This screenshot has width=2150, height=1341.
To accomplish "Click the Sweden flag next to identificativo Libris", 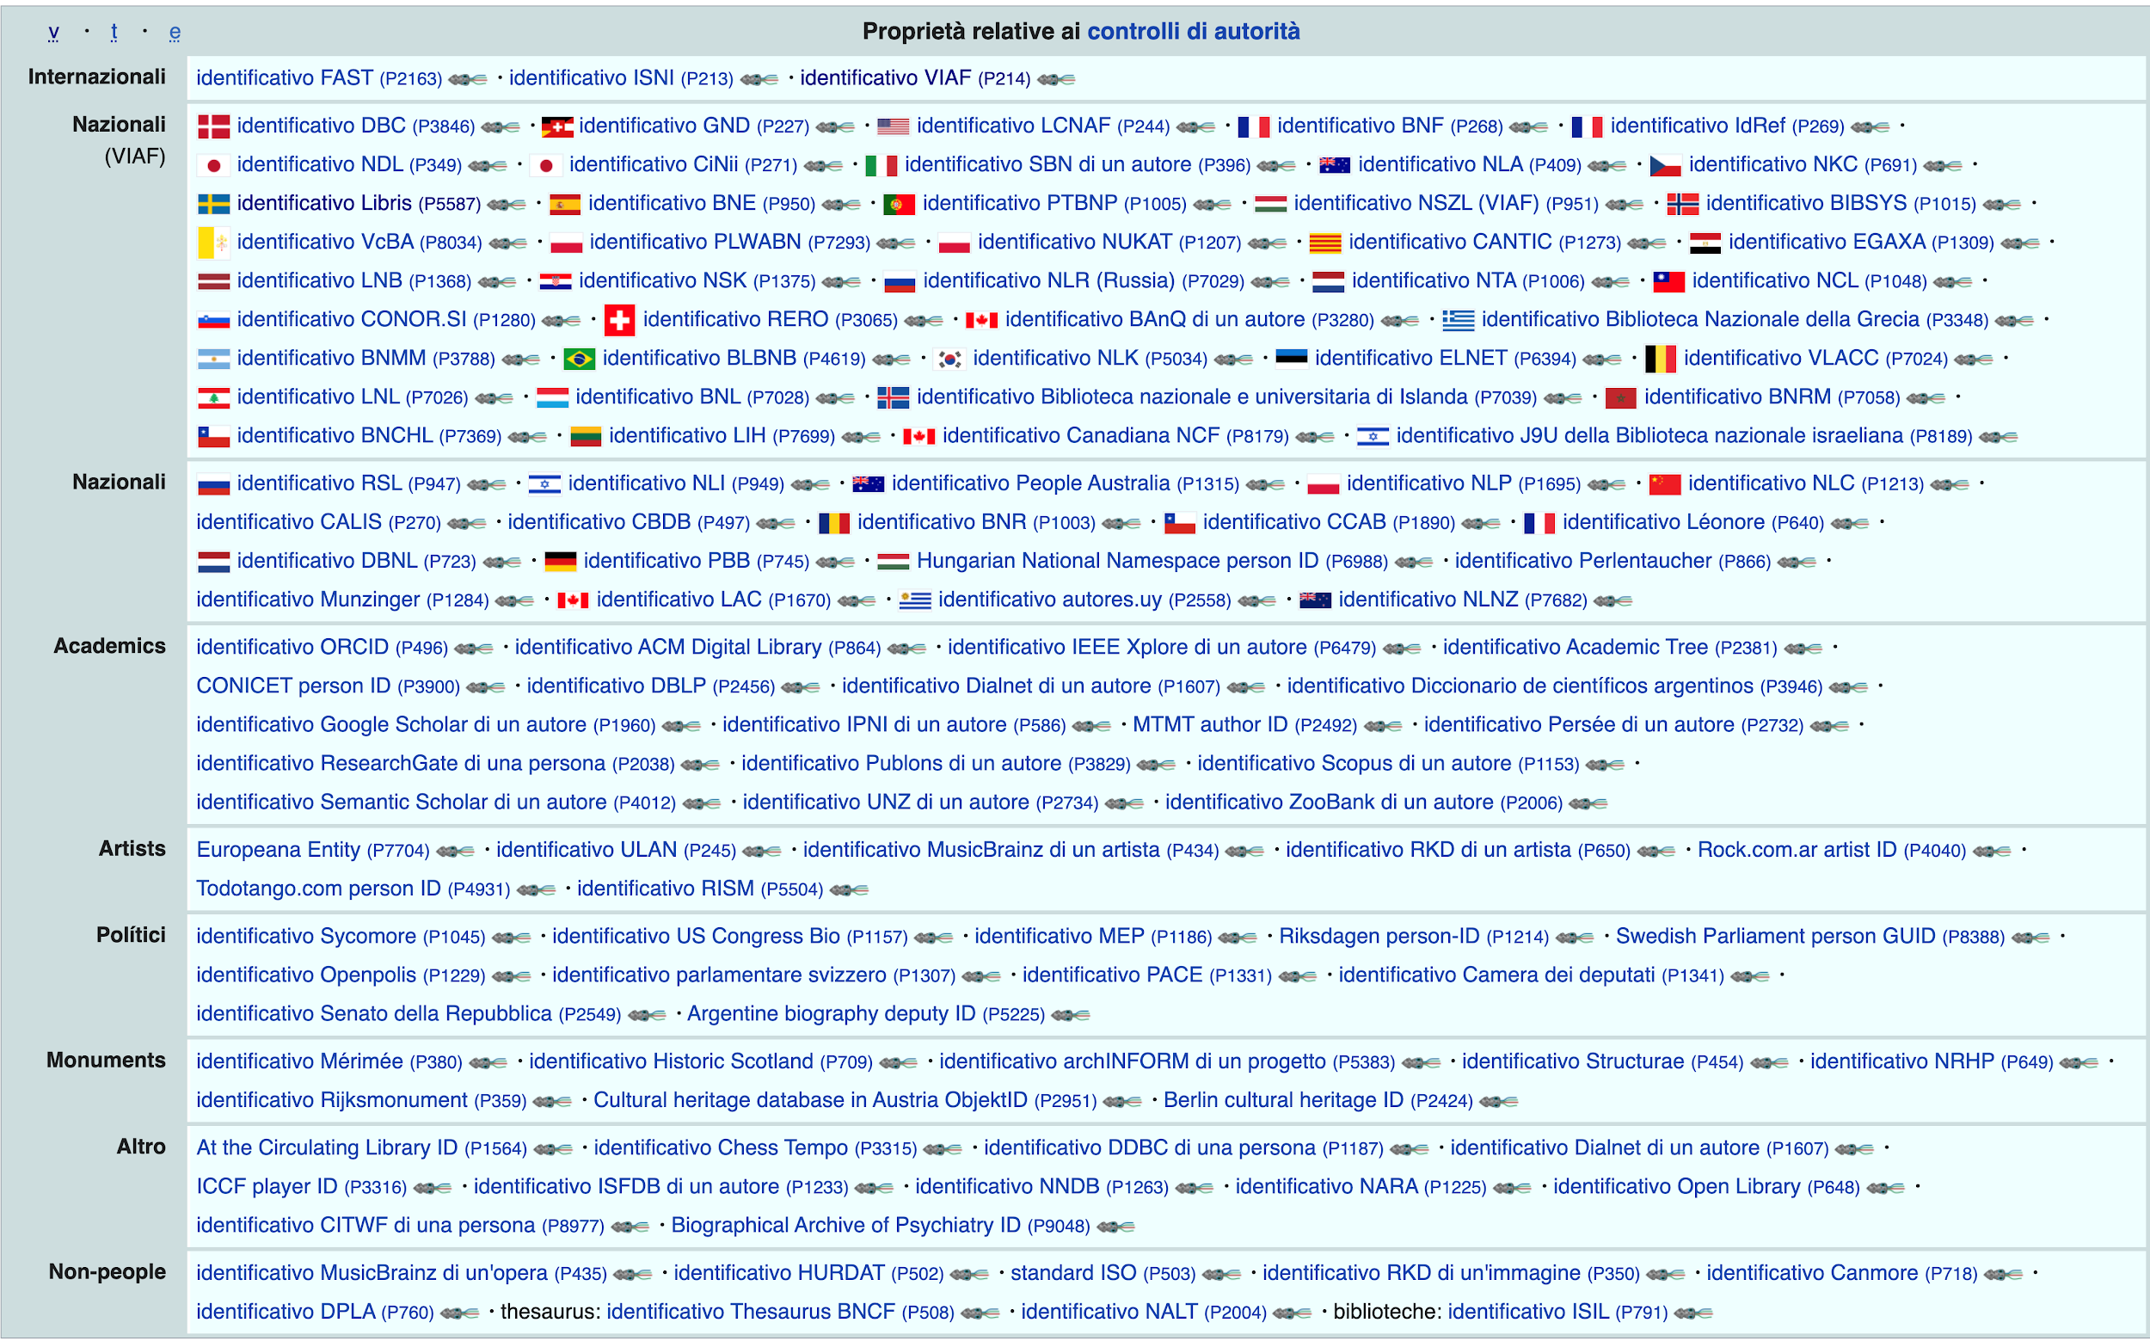I will [x=212, y=204].
